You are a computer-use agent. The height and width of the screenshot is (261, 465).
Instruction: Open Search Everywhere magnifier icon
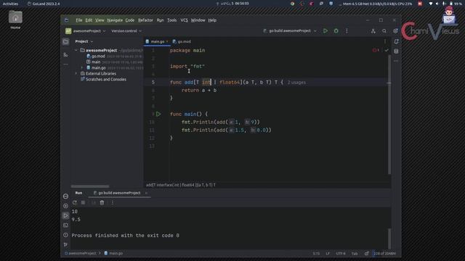tap(384, 30)
